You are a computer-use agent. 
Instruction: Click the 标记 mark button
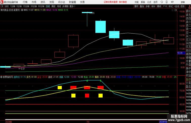(171, 6)
